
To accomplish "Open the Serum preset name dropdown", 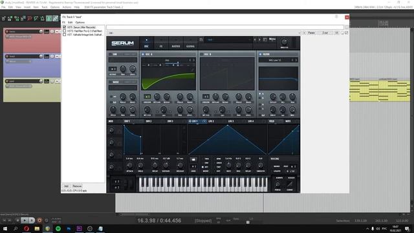I will pos(228,39).
